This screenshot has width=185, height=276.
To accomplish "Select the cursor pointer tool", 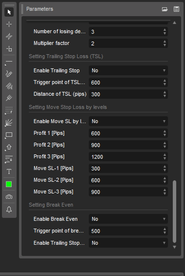I will [x=9, y=12].
